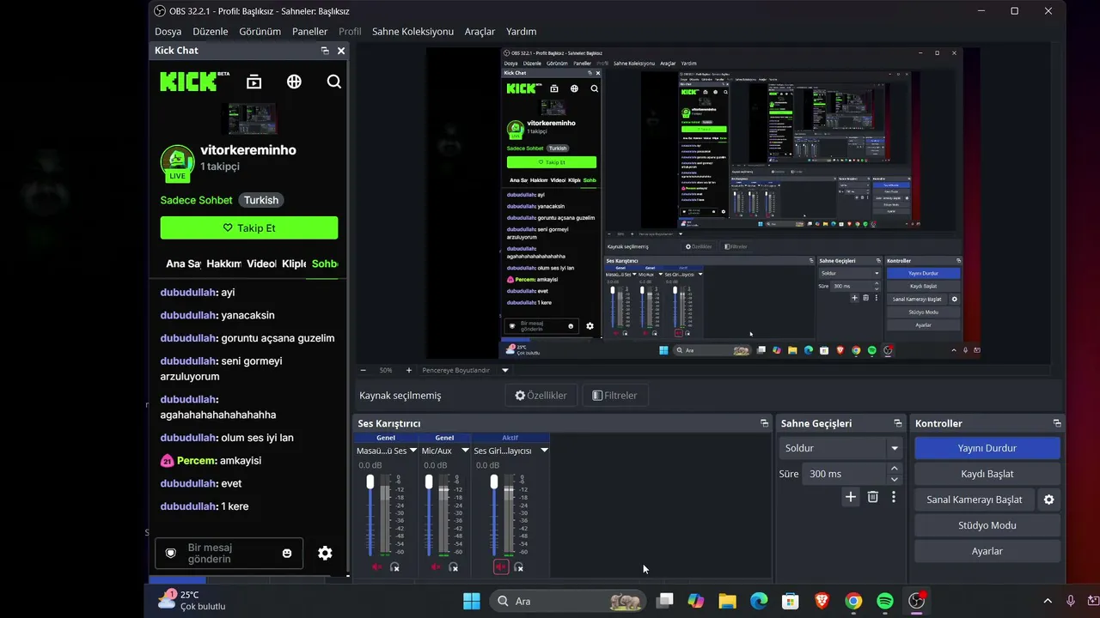Toggle Stüdyo Modu
1100x618 pixels.
[x=987, y=525]
